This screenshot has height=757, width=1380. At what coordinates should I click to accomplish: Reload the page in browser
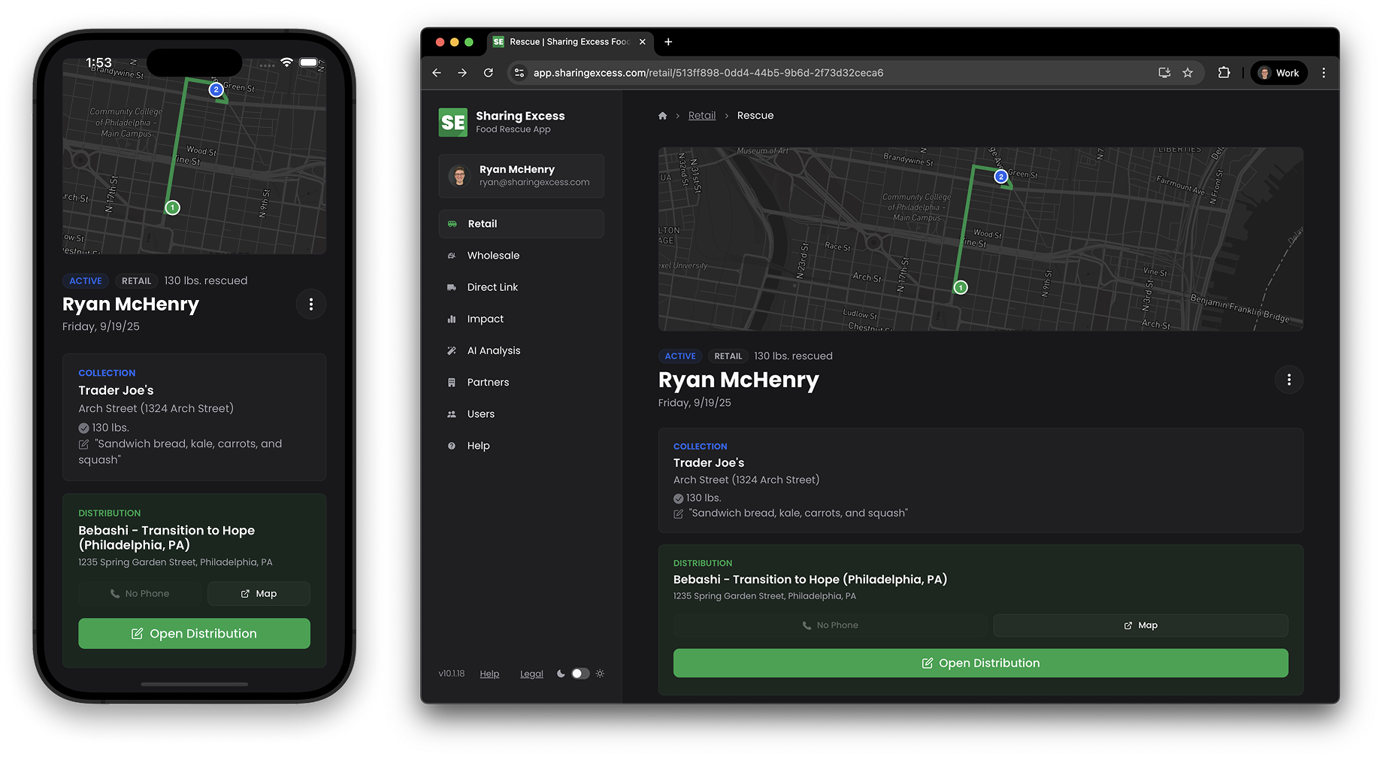click(x=489, y=73)
